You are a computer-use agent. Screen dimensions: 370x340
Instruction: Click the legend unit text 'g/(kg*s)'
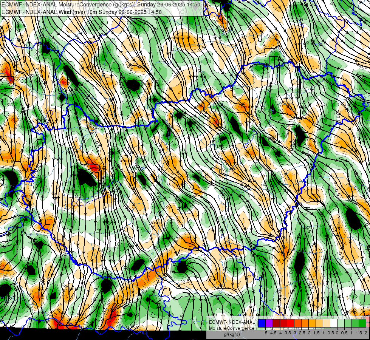pos(232,335)
